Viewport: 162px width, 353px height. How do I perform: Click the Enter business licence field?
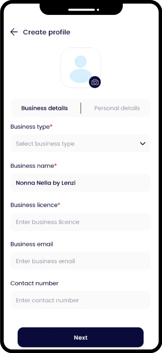tap(81, 222)
